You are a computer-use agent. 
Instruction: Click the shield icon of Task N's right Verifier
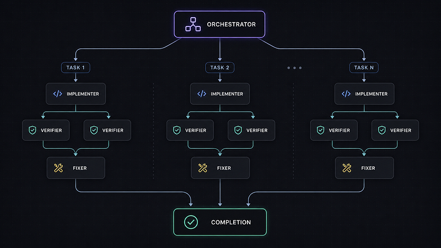click(x=381, y=130)
